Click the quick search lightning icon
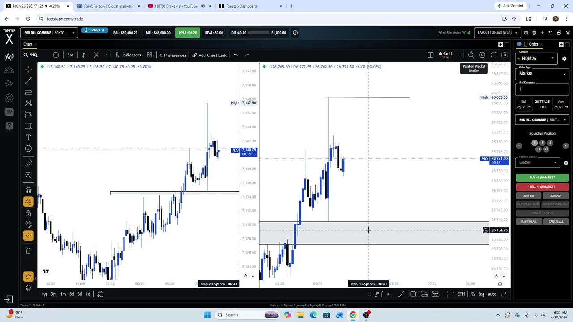Viewport: 573px width, 322px height. 470,55
